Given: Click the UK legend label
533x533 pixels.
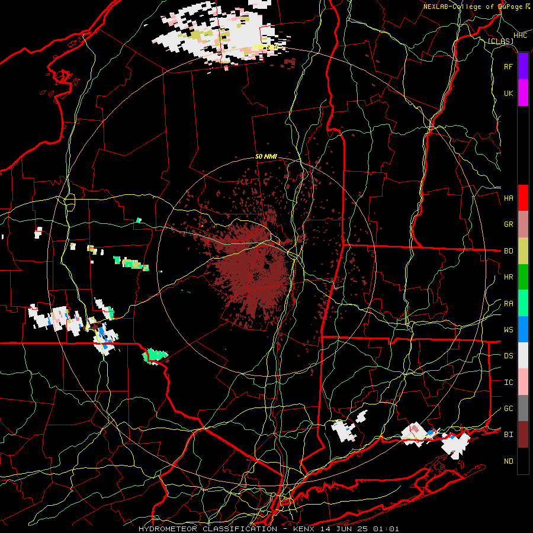Looking at the screenshot, I should point(508,93).
